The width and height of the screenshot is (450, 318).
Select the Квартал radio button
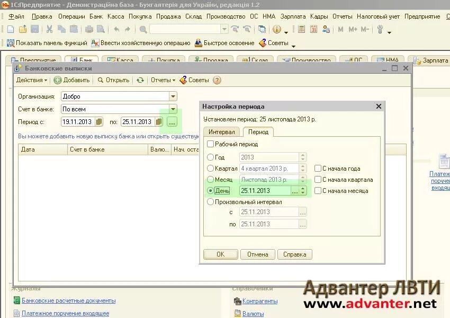[x=210, y=169]
